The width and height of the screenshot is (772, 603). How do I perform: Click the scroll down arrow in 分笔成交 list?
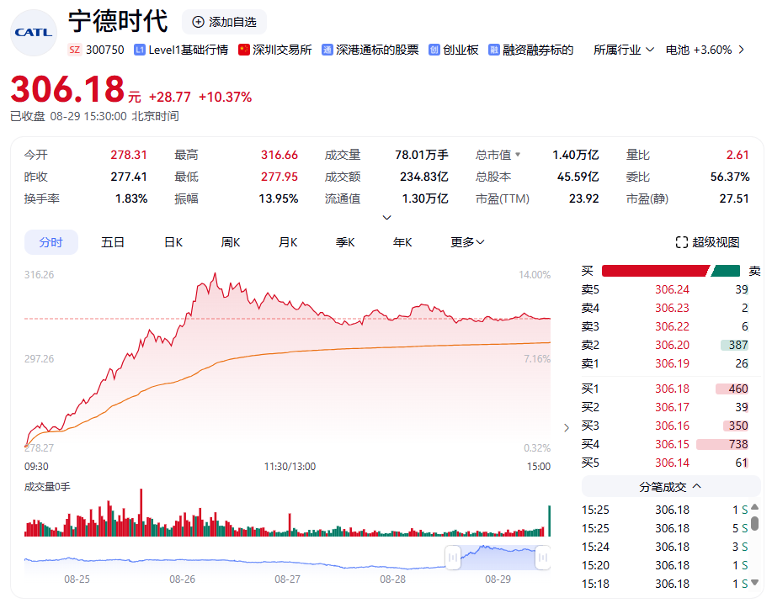[755, 583]
